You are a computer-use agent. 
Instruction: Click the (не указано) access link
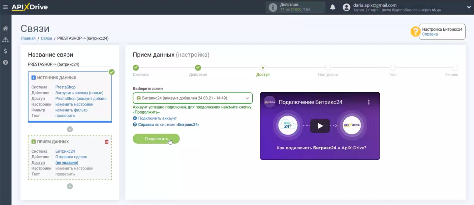tap(67, 163)
